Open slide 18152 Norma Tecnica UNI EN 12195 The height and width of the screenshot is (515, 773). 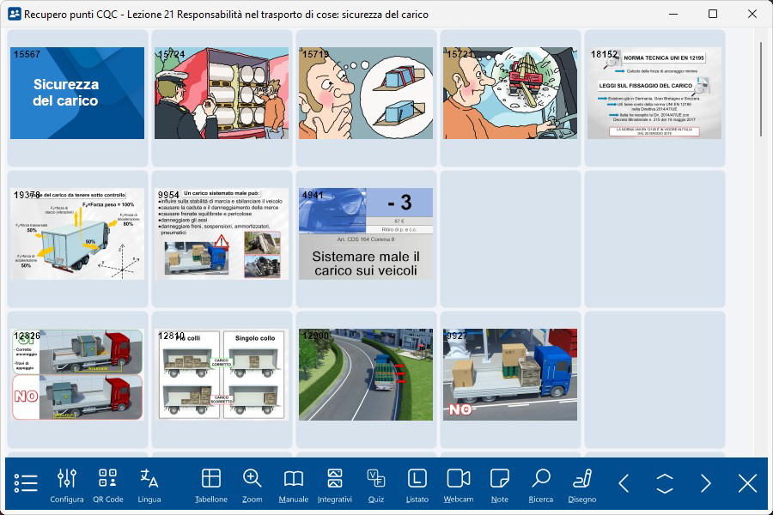click(x=654, y=94)
